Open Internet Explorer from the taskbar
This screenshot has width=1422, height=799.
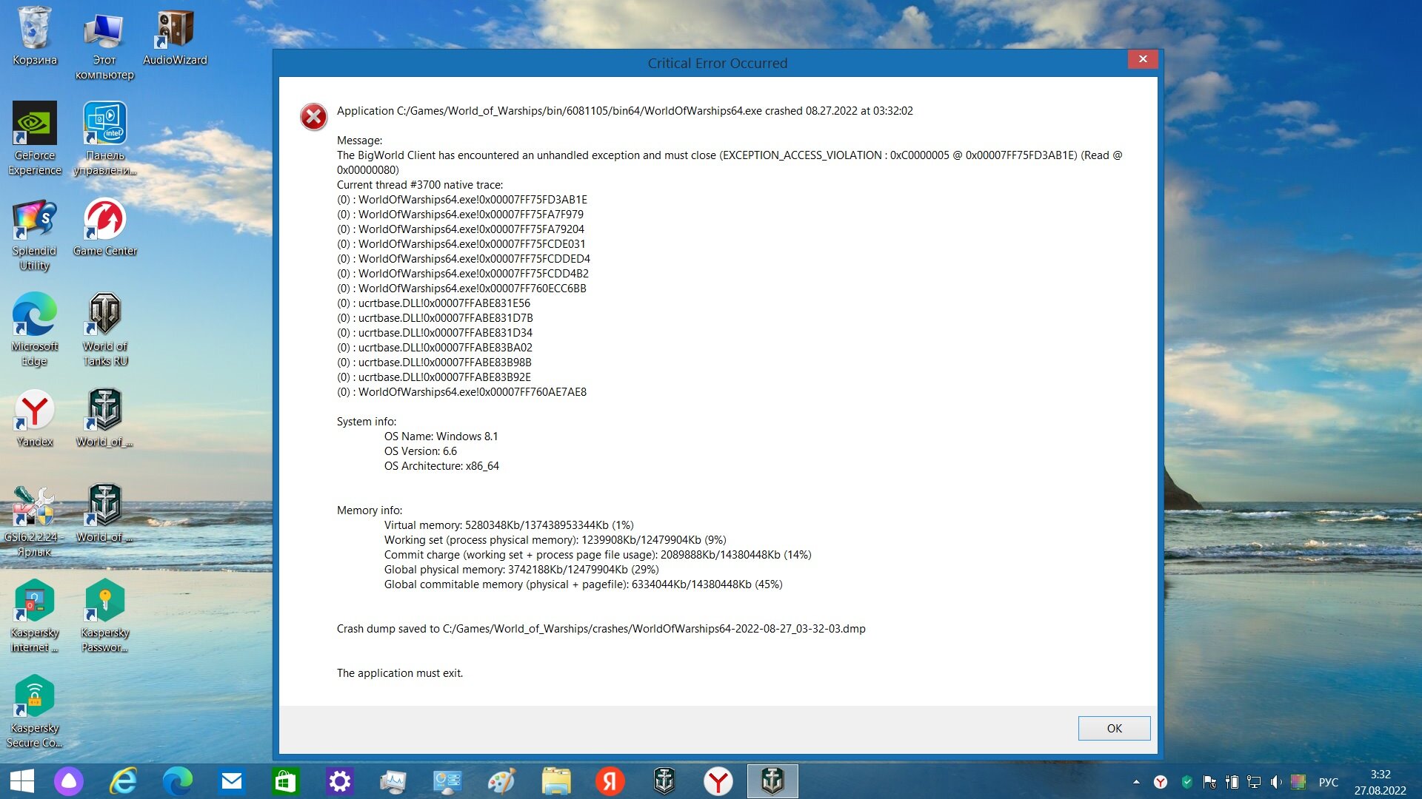point(124,781)
